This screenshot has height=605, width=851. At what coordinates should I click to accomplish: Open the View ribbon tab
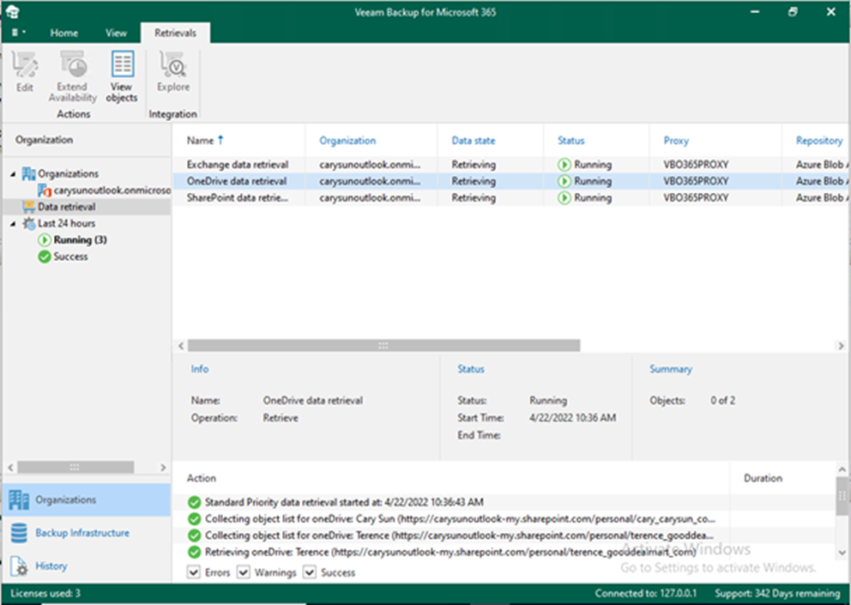click(116, 33)
